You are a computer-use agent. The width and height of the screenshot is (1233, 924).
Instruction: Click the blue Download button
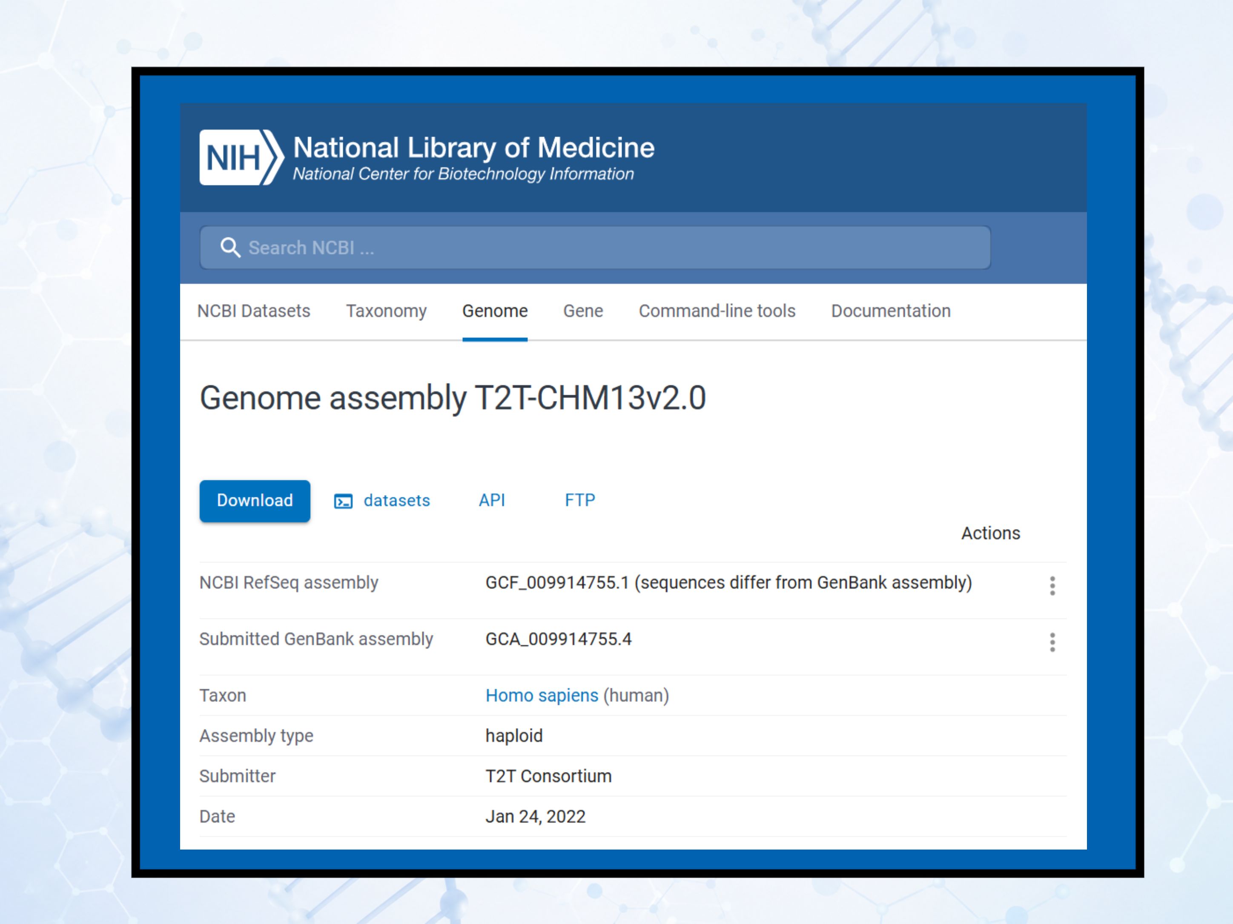[255, 501]
